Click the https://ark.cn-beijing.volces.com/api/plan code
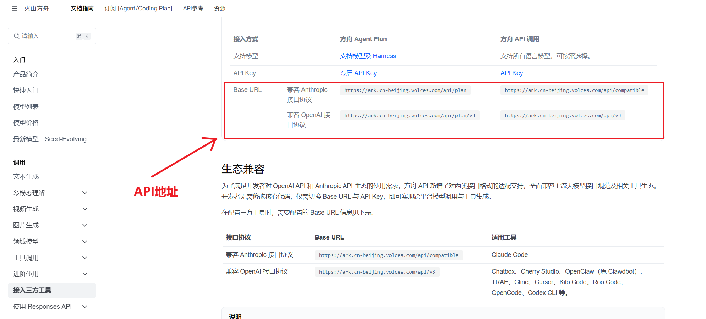Viewport: 706px width, 319px height. click(405, 90)
